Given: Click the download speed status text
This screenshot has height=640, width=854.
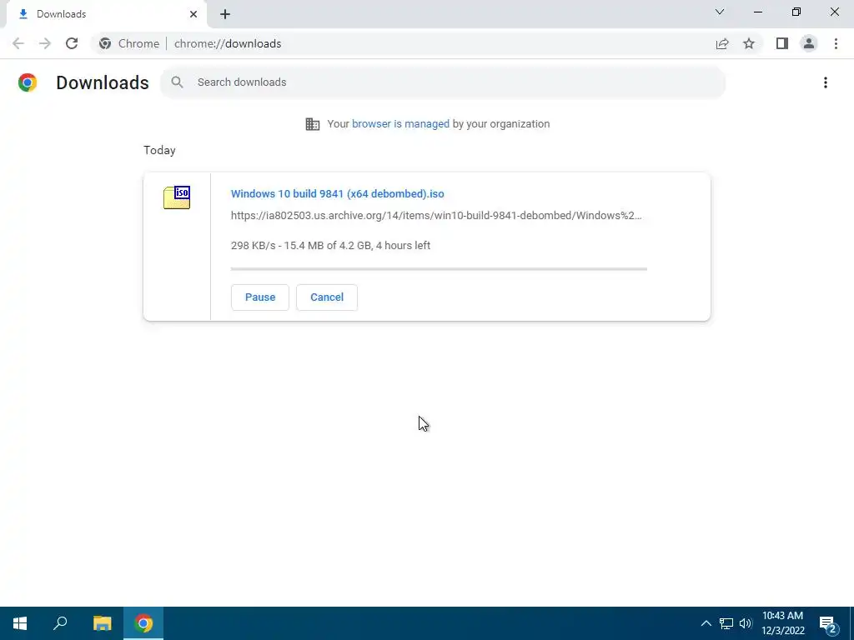Looking at the screenshot, I should point(330,246).
